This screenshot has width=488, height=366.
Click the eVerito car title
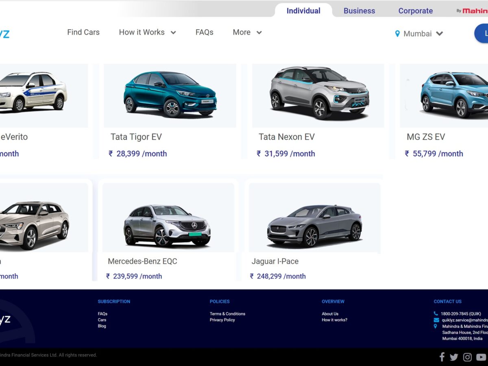[14, 137]
